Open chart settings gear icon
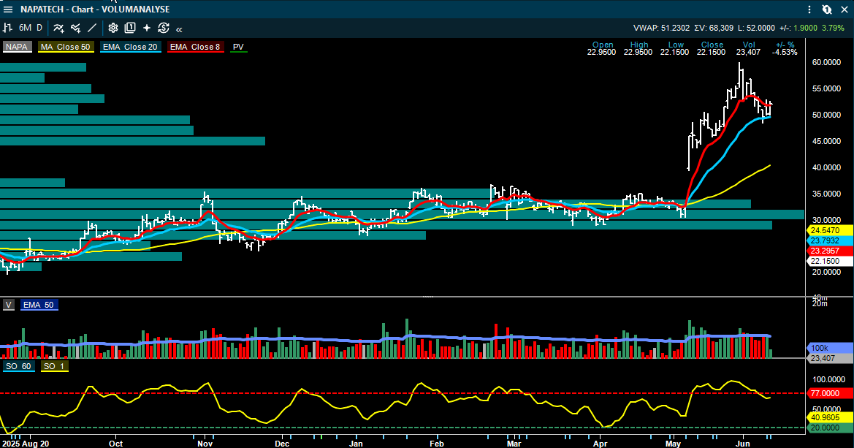 113,28
